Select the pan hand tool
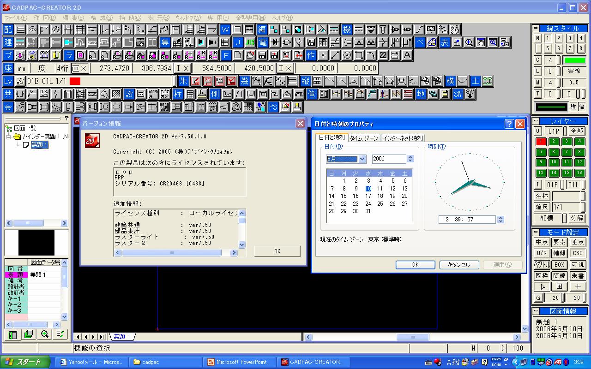This screenshot has height=369, width=591. 481,42
